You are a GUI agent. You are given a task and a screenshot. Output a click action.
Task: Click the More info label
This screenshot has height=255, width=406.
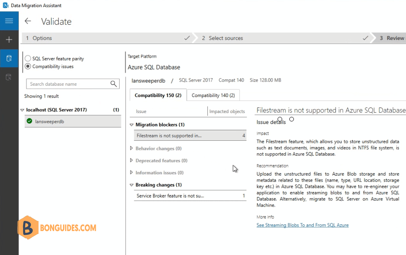pos(265,217)
